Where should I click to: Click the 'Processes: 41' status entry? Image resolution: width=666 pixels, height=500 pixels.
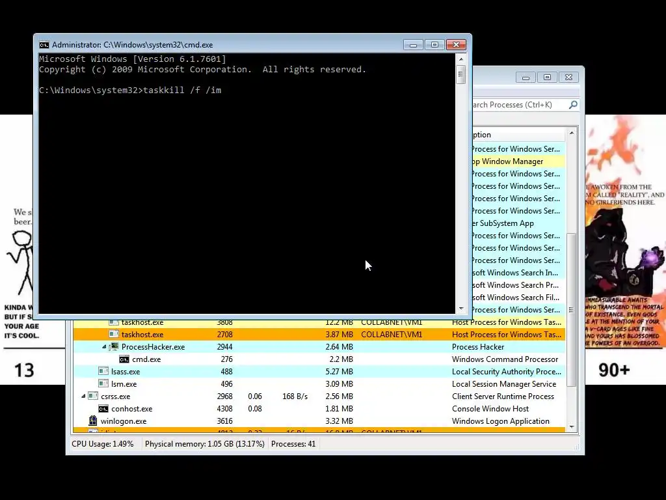pyautogui.click(x=293, y=444)
